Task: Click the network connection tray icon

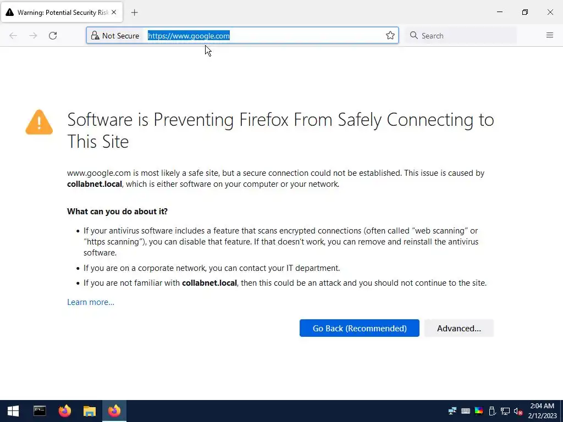Action: 505,411
